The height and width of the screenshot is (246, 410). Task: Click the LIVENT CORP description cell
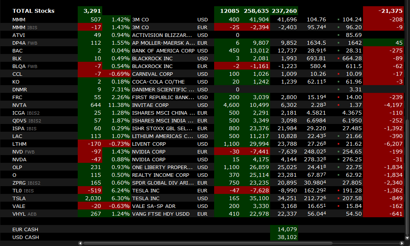pos(149,144)
